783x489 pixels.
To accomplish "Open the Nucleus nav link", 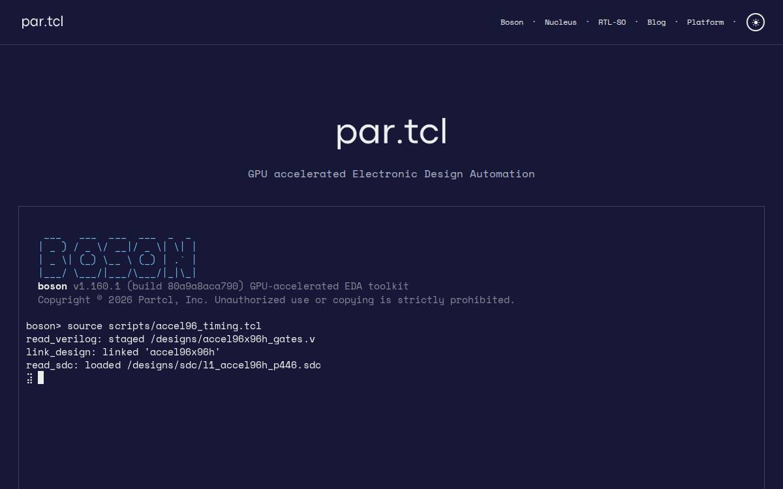I will click(x=560, y=22).
